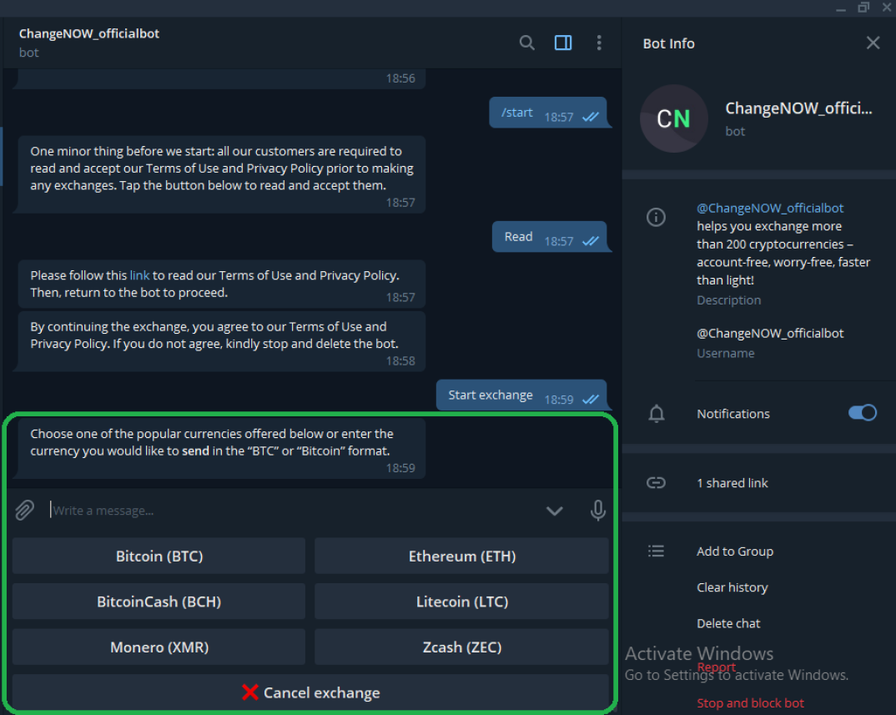Viewport: 896px width, 715px height.
Task: Open the Terms of Use link in message
Action: (x=139, y=275)
